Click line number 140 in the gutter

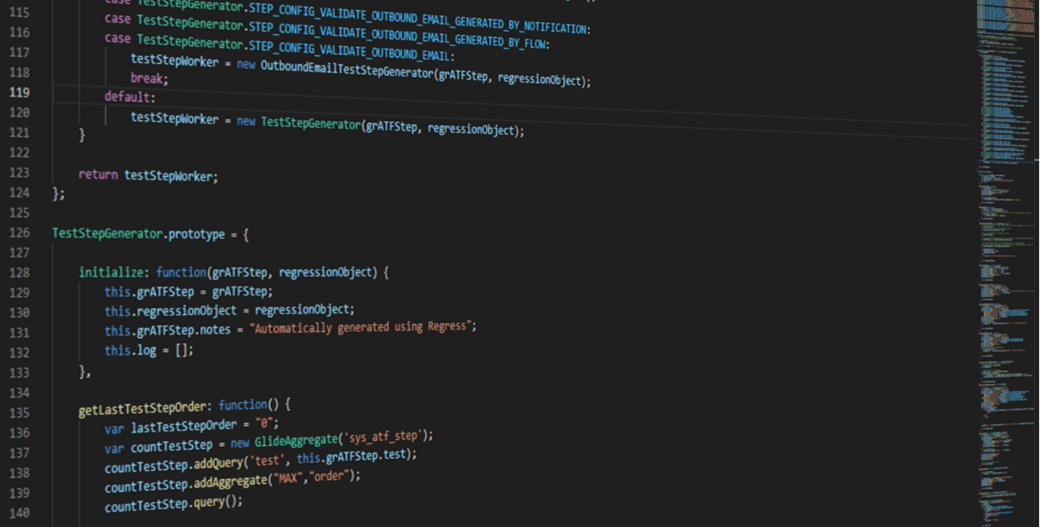click(x=19, y=513)
